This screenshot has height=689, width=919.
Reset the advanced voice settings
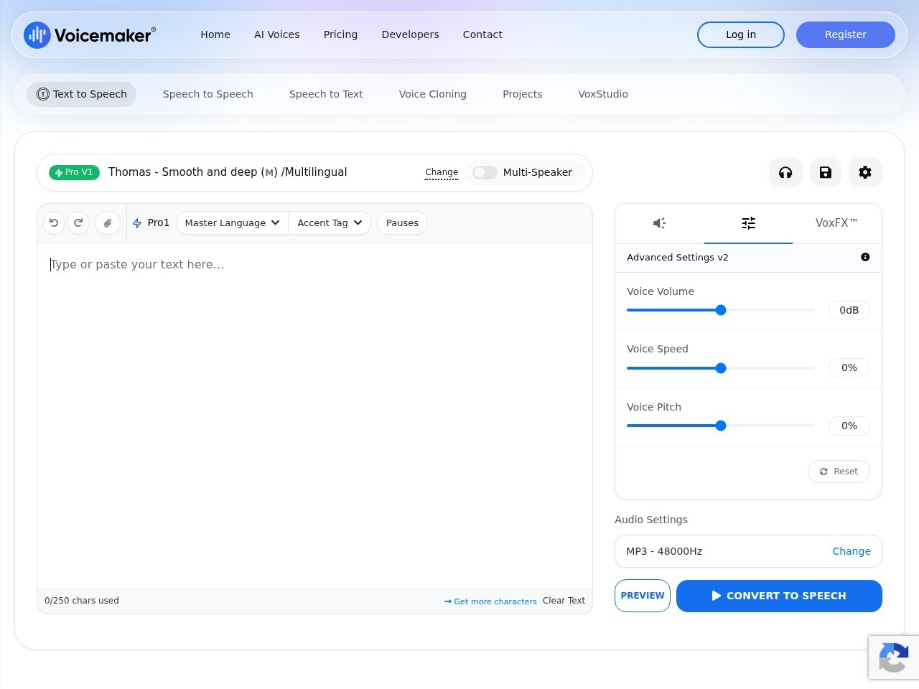pyautogui.click(x=839, y=472)
